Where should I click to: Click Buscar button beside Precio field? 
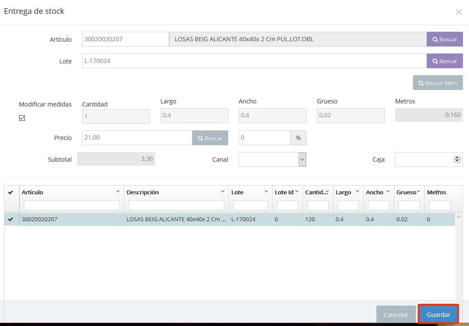click(x=210, y=138)
